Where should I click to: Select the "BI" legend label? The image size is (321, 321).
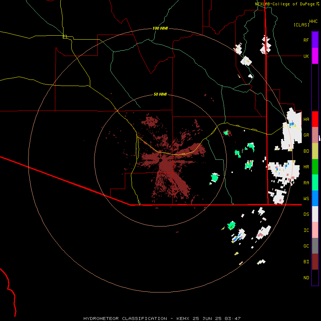click(x=306, y=262)
